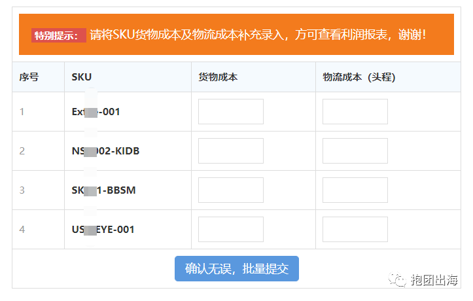Viewport: 473px width, 301px height.
Task: Select the SKU cell ending in -001 in row 1
Action: [x=96, y=112]
